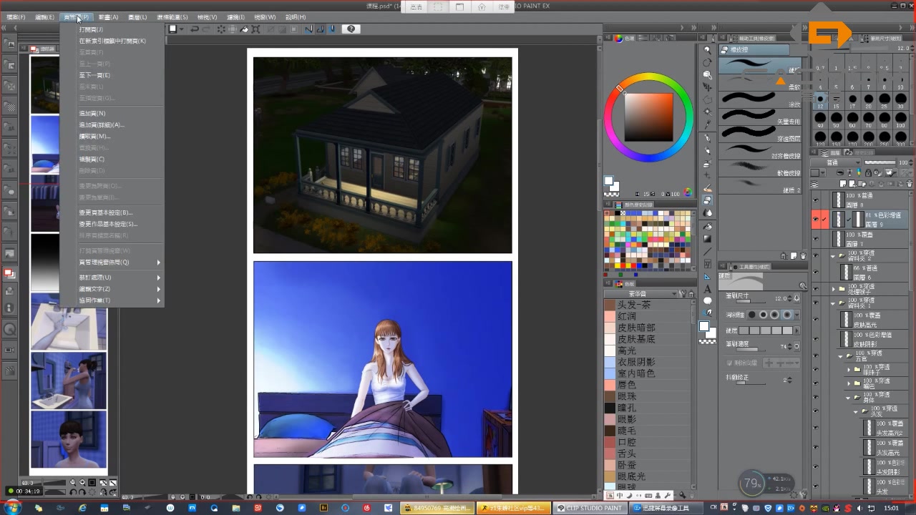
Task: Select the Text tool (A icon)
Action: click(708, 288)
